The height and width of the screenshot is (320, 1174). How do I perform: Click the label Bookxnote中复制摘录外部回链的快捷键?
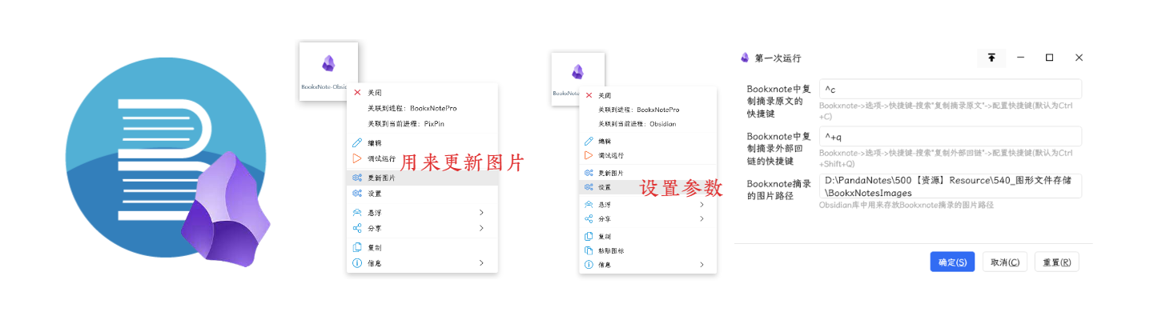[x=779, y=149]
